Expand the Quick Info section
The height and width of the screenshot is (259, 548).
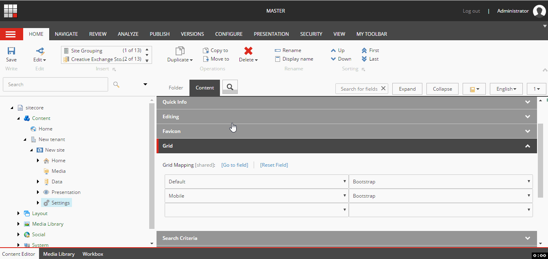347,102
